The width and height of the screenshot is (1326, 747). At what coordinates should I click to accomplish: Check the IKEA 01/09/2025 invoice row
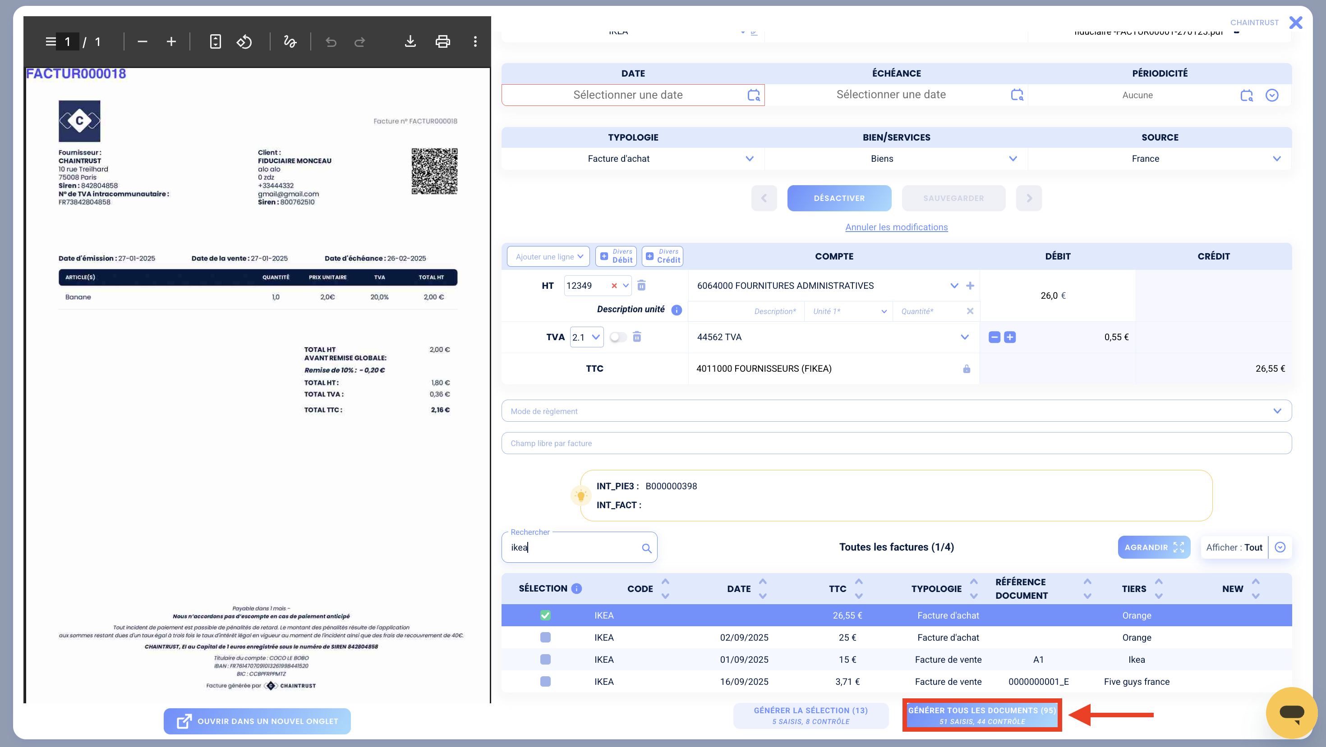click(546, 660)
